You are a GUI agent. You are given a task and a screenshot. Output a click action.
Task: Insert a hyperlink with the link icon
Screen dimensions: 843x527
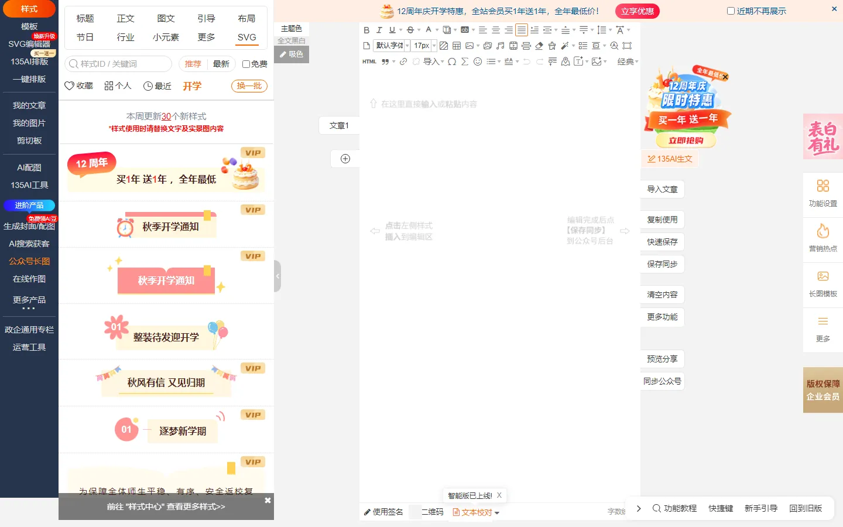click(403, 61)
